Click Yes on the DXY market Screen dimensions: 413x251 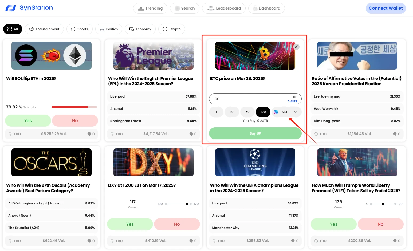pos(130,224)
